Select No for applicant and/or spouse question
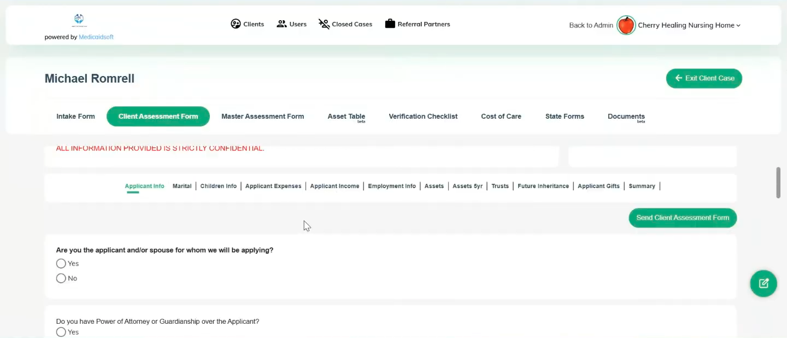 pos(61,278)
